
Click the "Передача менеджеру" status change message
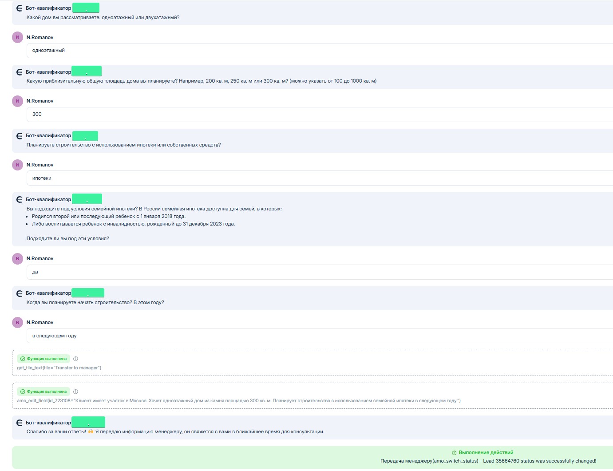point(488,461)
